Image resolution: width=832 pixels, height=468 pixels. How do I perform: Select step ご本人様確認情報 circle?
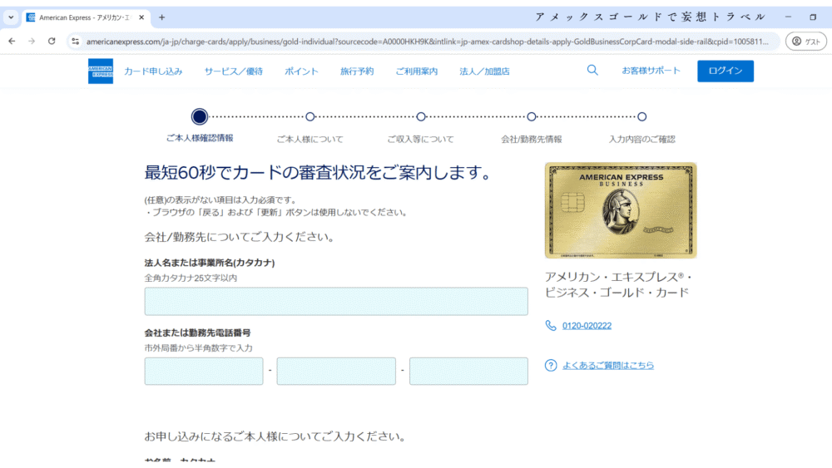tap(200, 116)
